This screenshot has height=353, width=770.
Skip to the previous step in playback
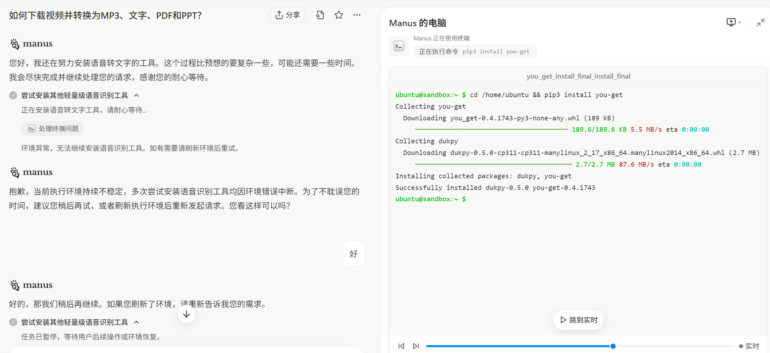[x=401, y=346]
